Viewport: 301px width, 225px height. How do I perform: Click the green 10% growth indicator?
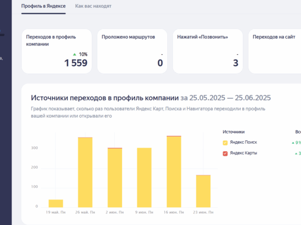click(x=80, y=54)
